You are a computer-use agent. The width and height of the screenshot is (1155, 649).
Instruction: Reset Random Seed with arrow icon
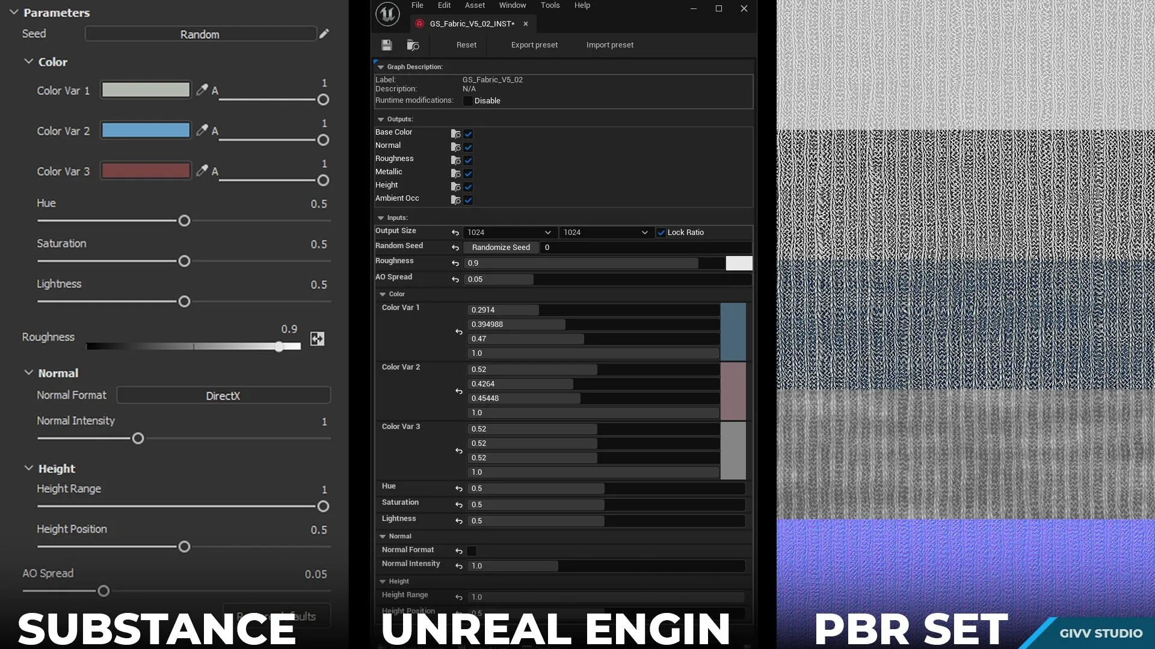coord(455,248)
